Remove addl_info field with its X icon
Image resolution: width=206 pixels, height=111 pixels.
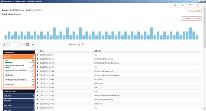point(34,57)
